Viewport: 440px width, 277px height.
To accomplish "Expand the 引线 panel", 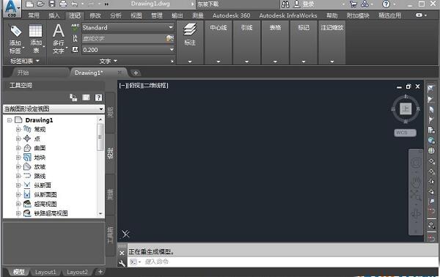I will point(246,61).
